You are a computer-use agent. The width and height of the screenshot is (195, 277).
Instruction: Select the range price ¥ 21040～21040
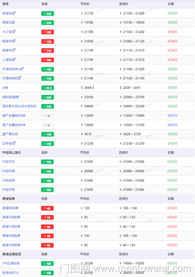pos(132,180)
